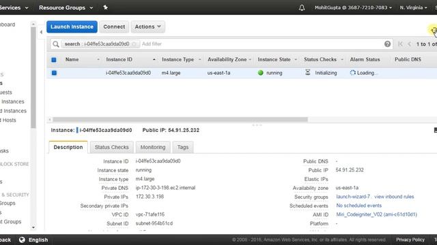Click Private DNS value ip-172-30-3-198.ec2.internal
The height and width of the screenshot is (245, 437).
click(x=165, y=188)
